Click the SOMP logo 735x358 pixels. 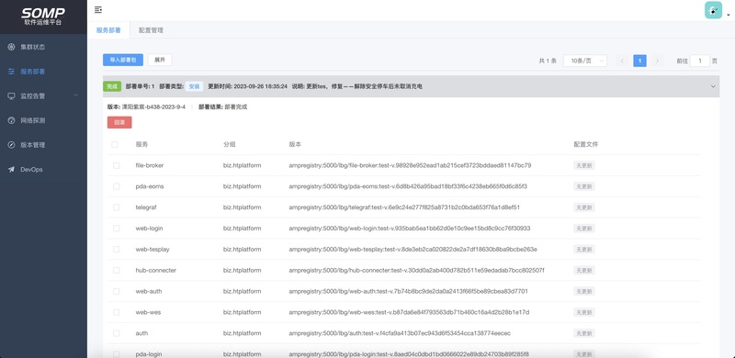pos(43,16)
